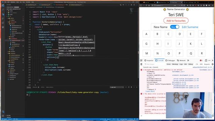Click devtools error count badge

pos(201,61)
